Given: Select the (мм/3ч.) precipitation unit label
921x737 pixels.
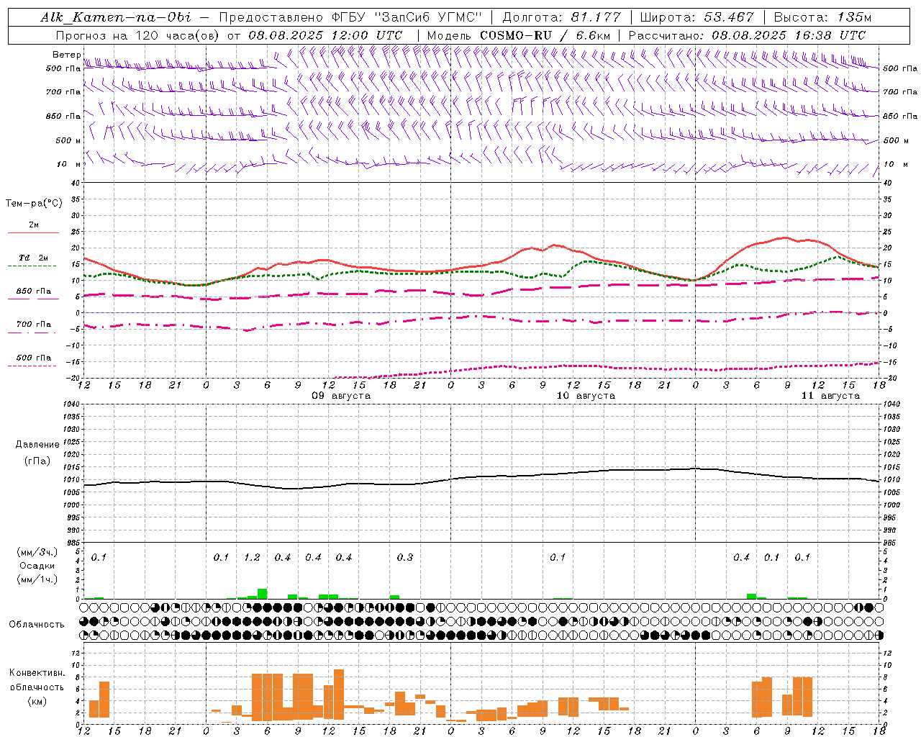Looking at the screenshot, I should coord(37,553).
